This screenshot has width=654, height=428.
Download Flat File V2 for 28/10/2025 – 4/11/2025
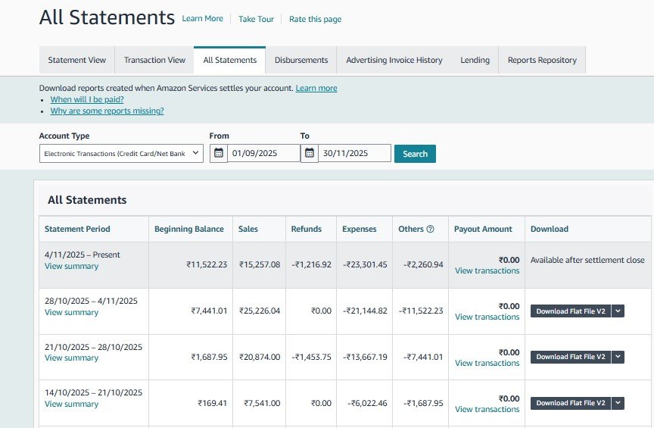click(571, 311)
